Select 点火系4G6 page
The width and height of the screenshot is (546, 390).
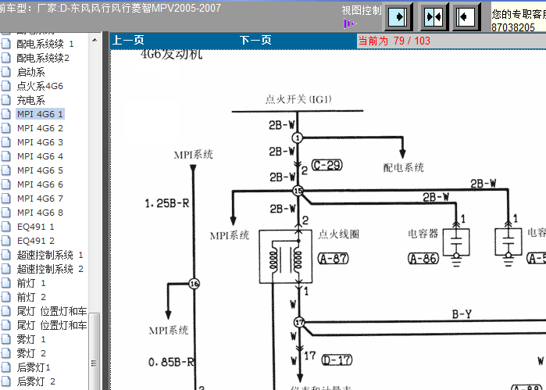pos(40,86)
